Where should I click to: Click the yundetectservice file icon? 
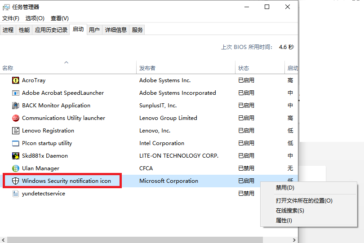[16, 193]
